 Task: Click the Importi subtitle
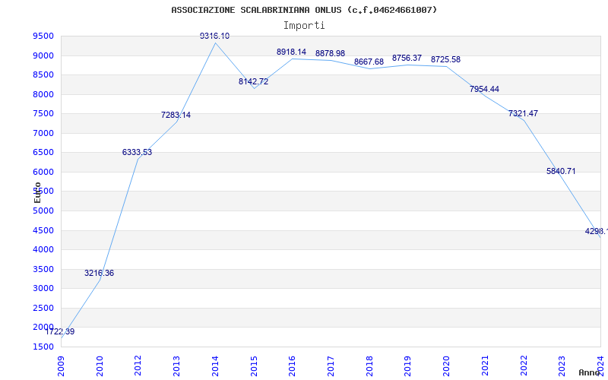pyautogui.click(x=304, y=26)
